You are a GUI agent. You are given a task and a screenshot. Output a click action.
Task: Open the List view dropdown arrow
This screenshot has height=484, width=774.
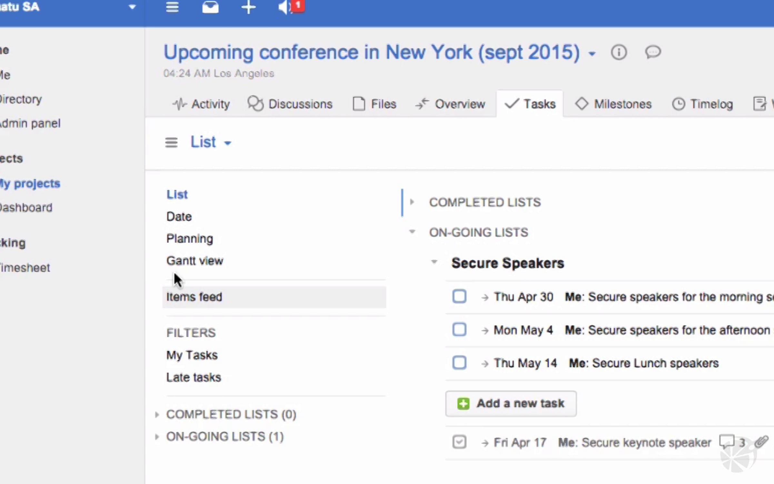228,143
